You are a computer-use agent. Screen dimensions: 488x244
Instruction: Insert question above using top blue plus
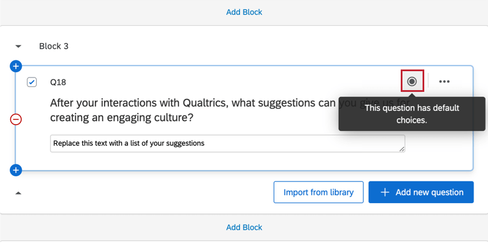[16, 66]
